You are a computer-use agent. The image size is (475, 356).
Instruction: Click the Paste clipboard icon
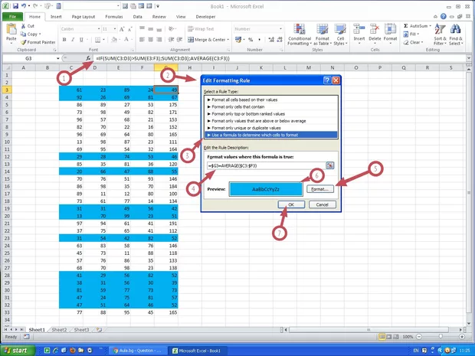[11, 30]
